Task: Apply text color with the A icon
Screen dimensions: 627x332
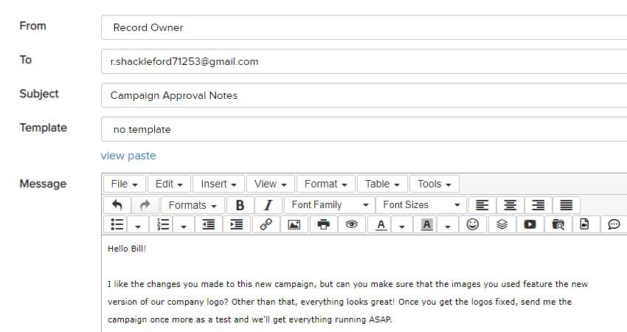Action: tap(381, 224)
